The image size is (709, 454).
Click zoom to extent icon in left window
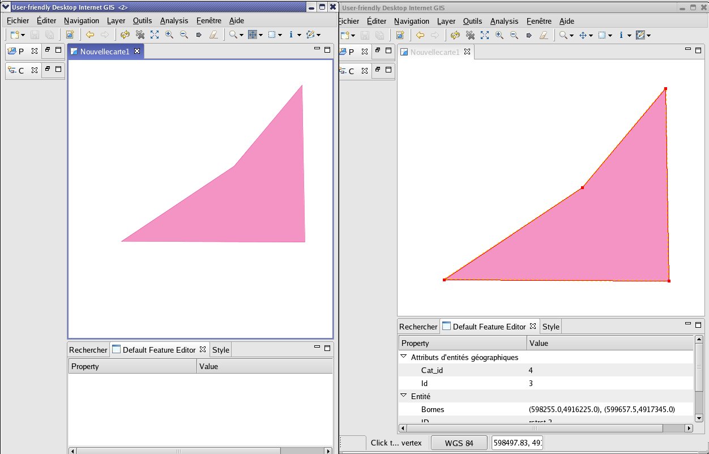tap(154, 35)
